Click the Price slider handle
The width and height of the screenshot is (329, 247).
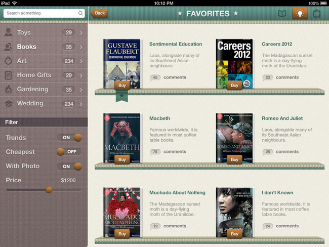click(x=49, y=190)
